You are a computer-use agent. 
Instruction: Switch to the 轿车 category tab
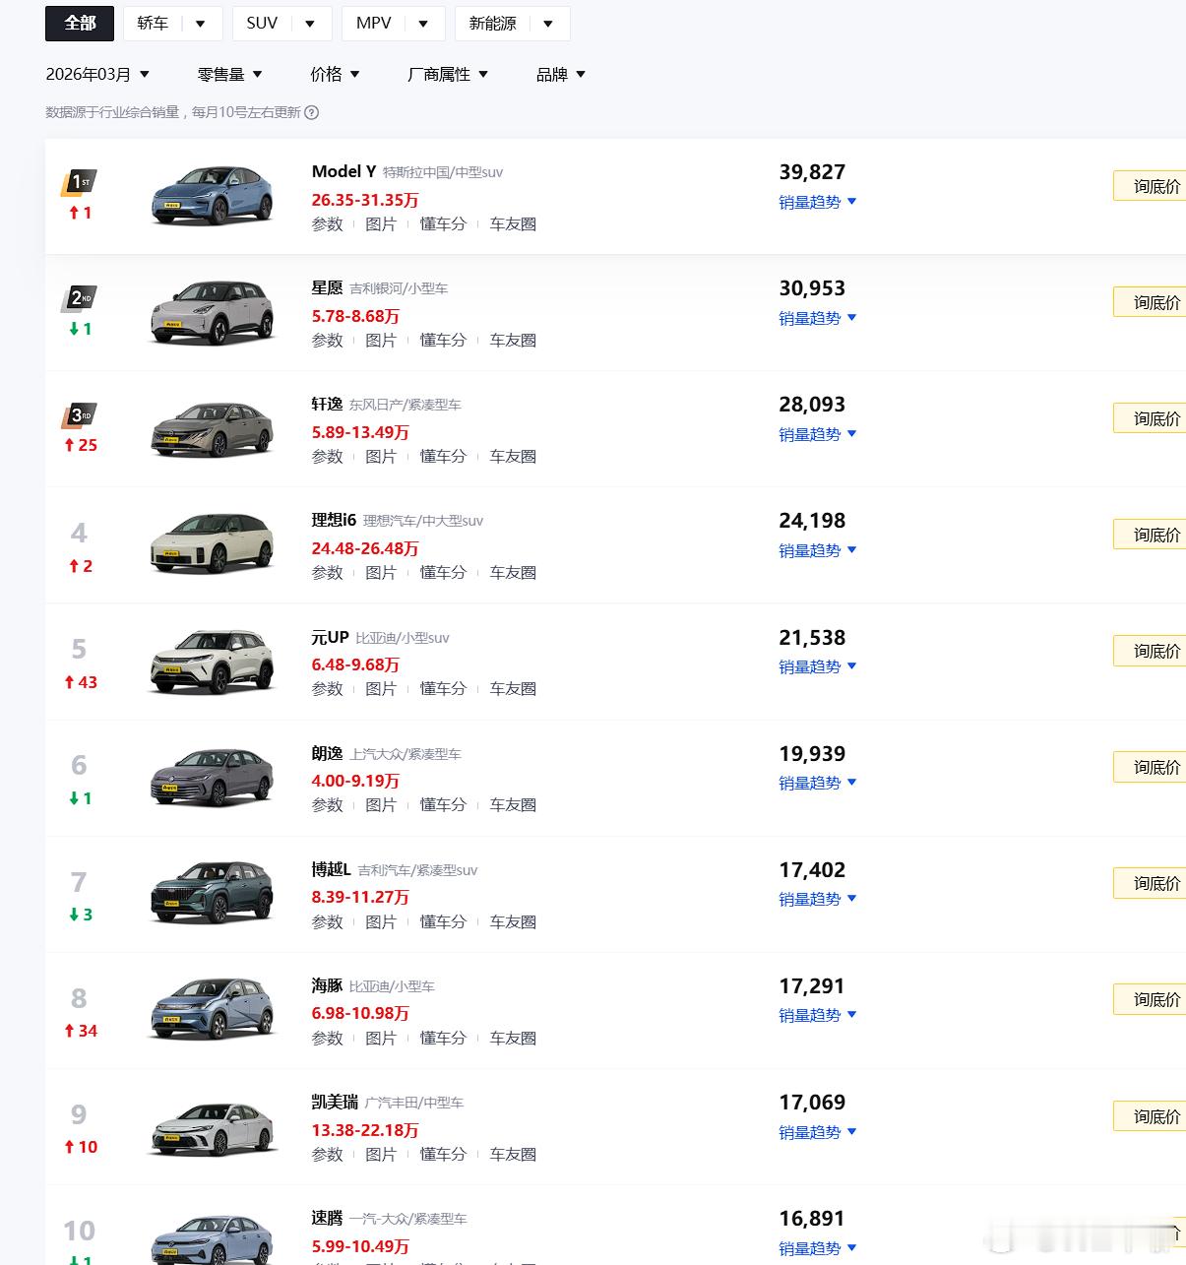coord(153,23)
